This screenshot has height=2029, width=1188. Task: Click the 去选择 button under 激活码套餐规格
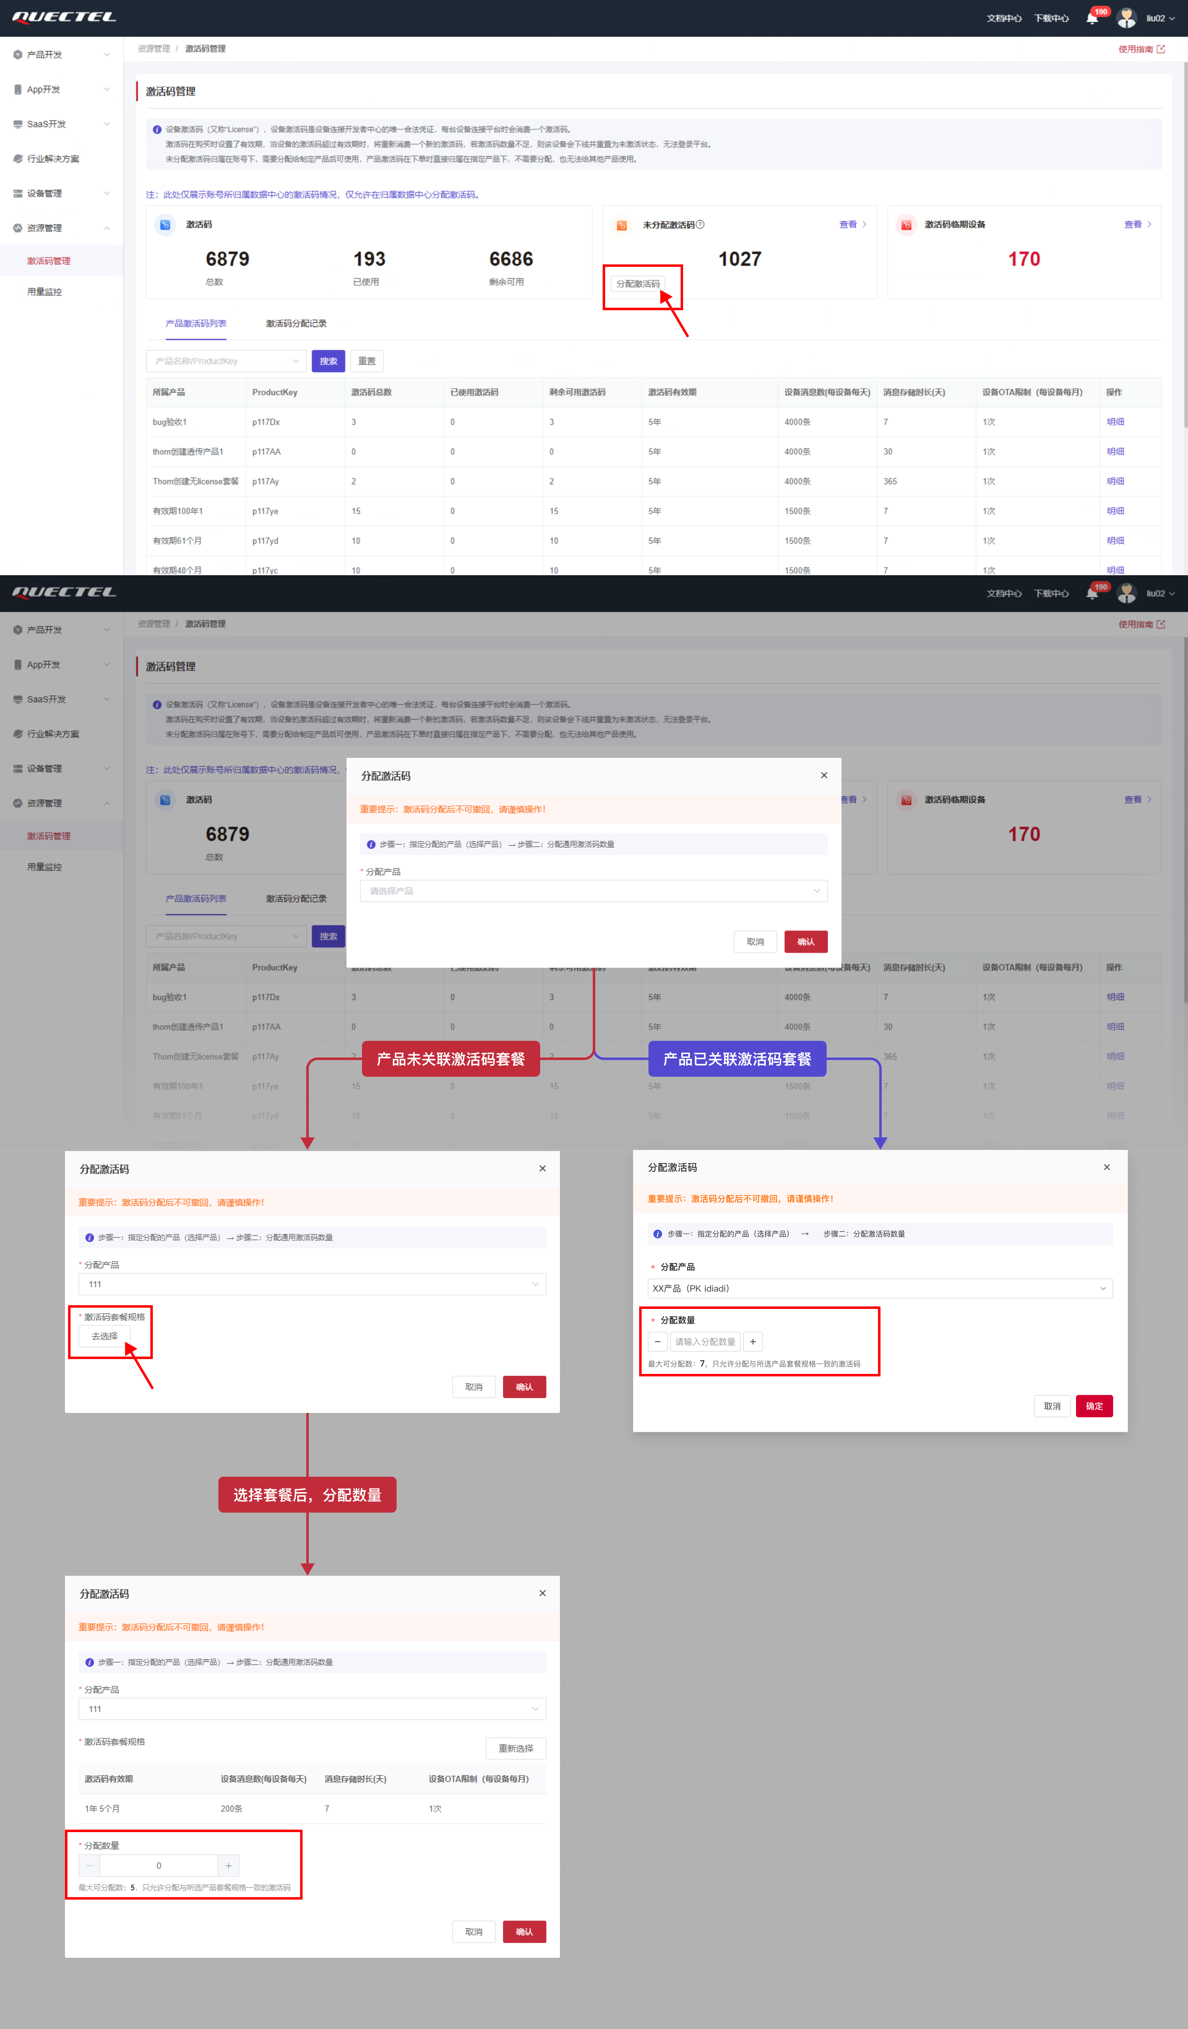coord(104,1336)
